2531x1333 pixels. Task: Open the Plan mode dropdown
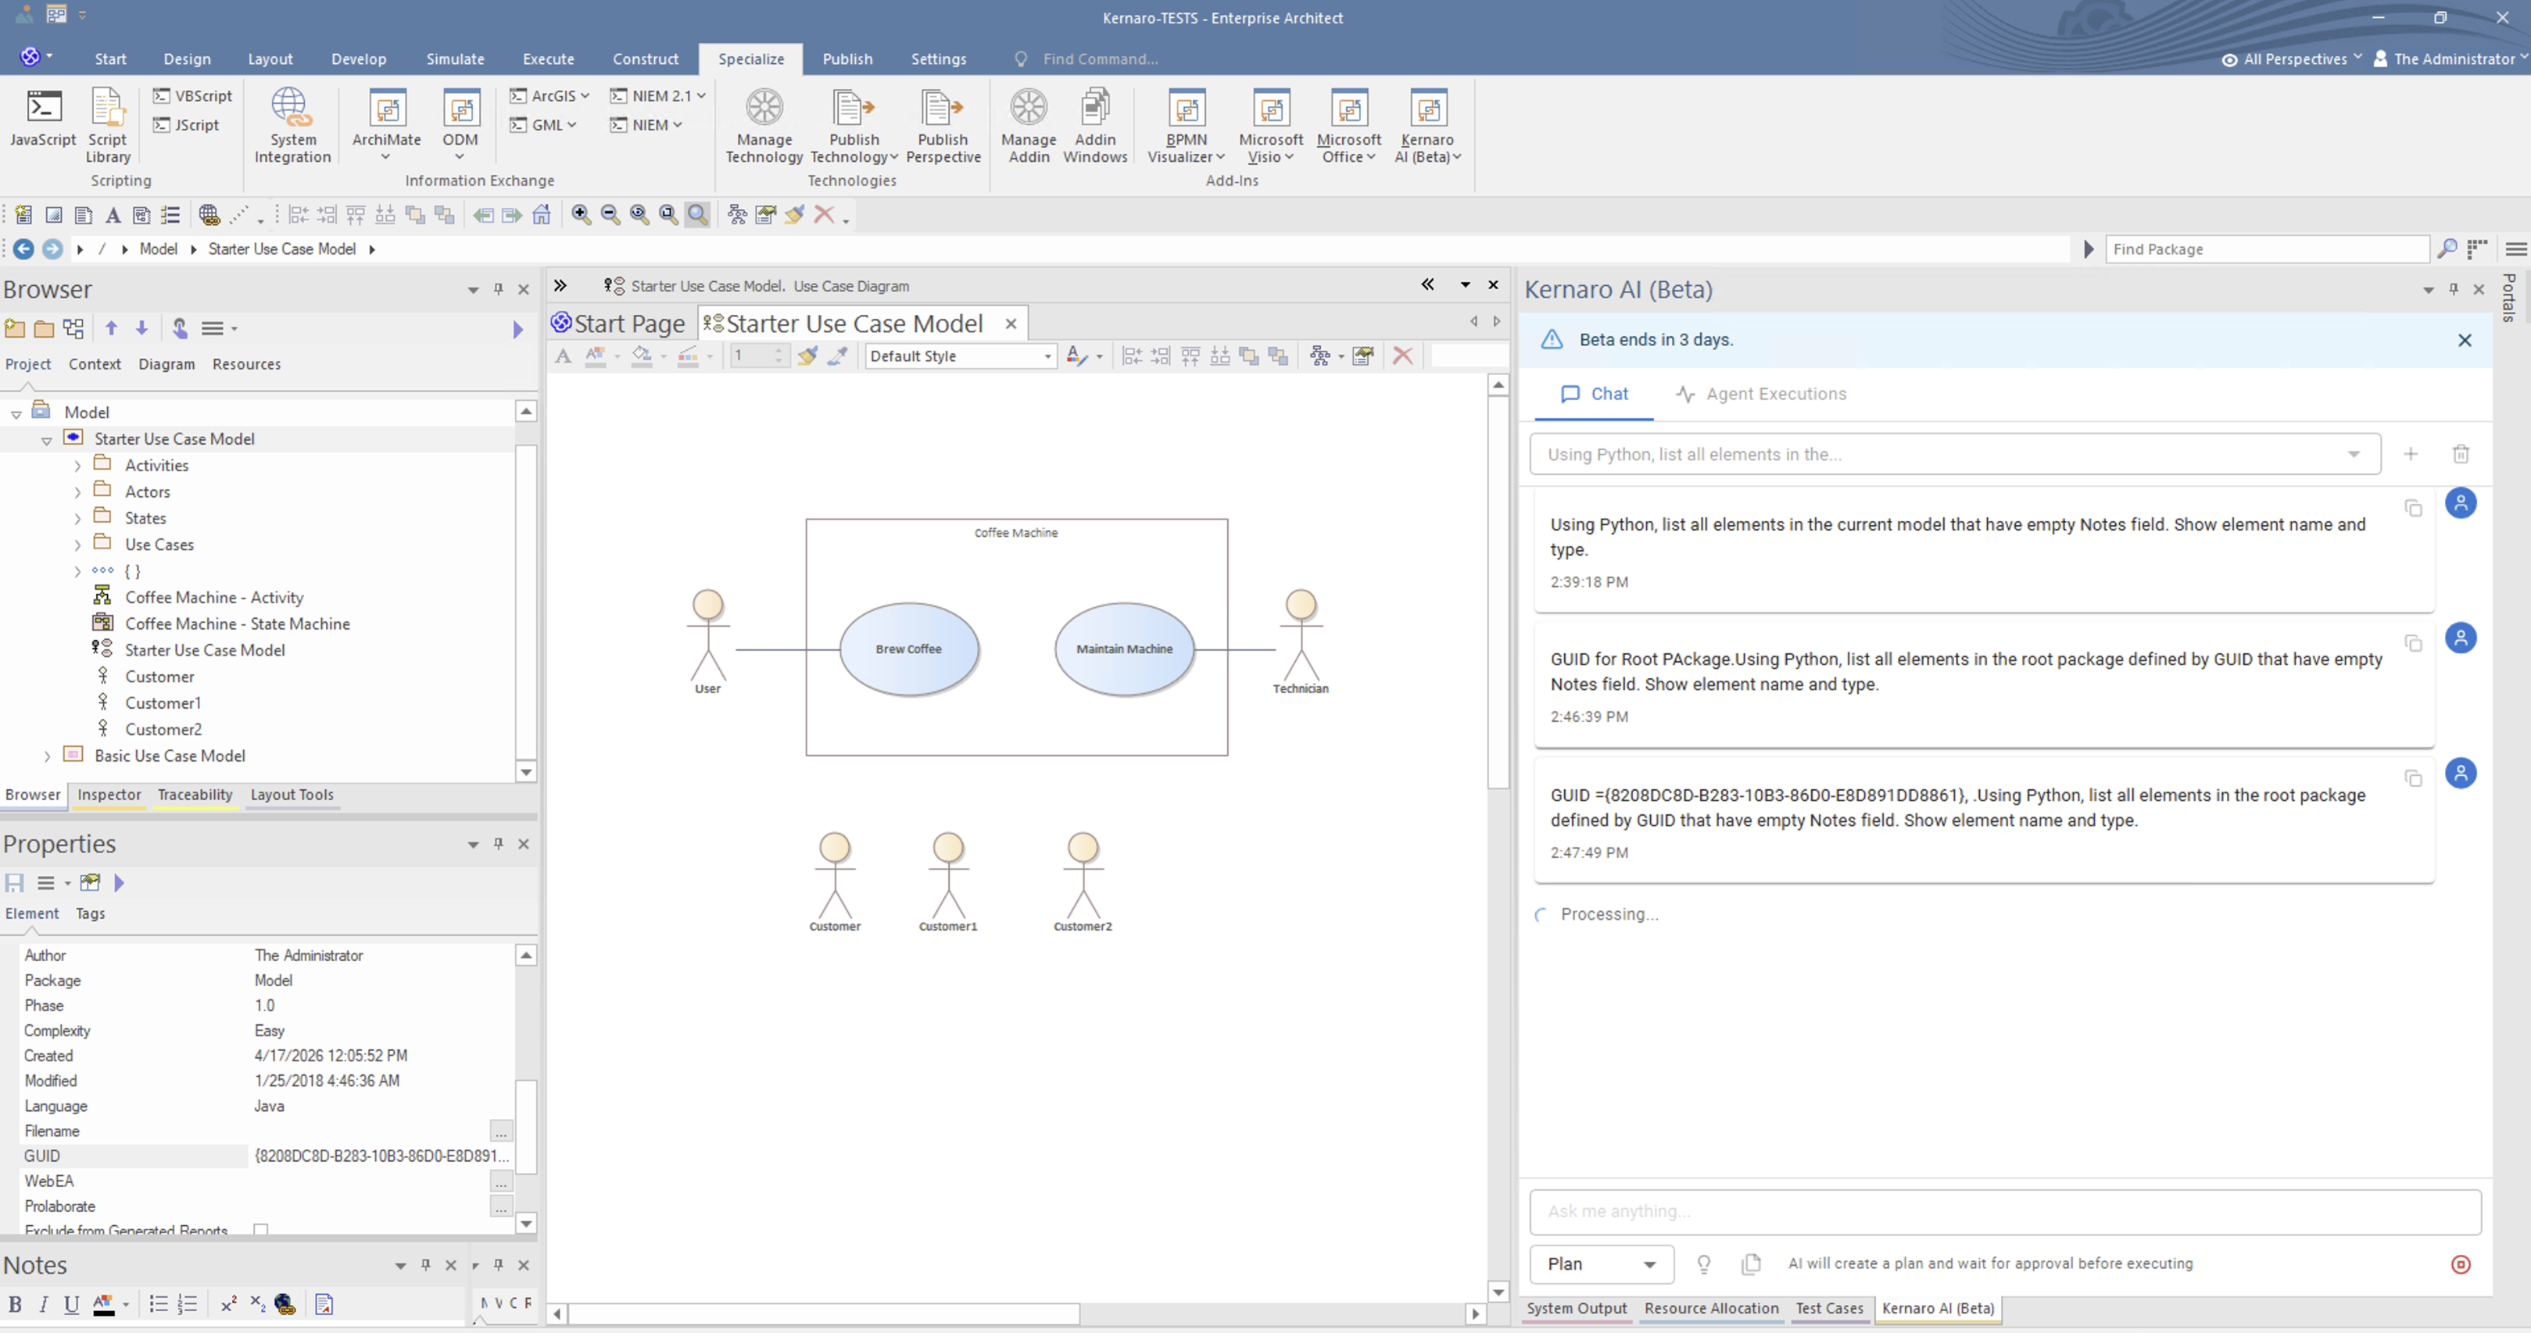(x=1602, y=1264)
